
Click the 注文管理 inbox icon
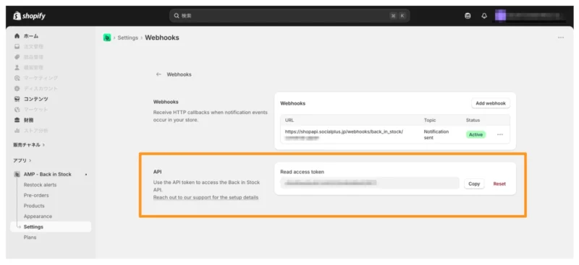tap(17, 46)
